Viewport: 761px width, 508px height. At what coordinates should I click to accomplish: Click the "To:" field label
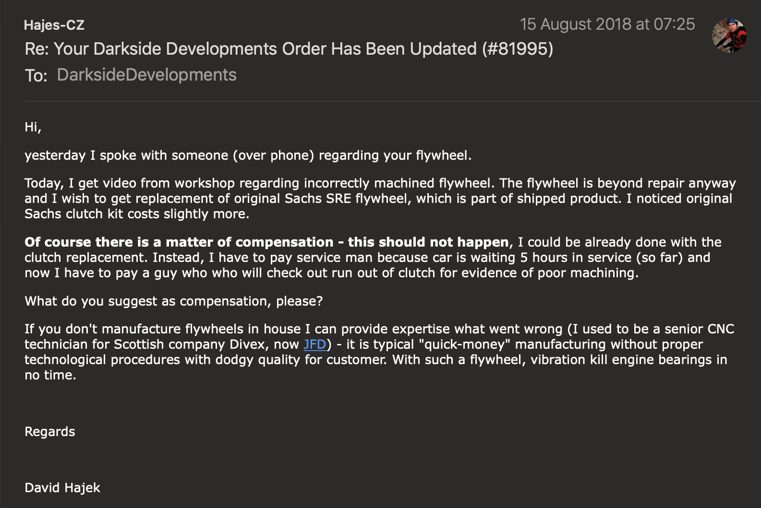click(36, 76)
